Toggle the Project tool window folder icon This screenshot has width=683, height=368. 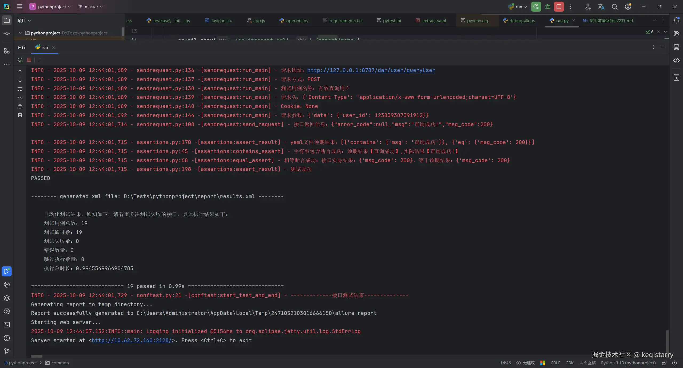7,21
